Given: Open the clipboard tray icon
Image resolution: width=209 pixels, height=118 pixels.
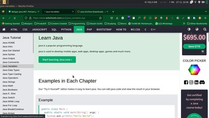Looking at the screenshot, I should [x=191, y=2].
